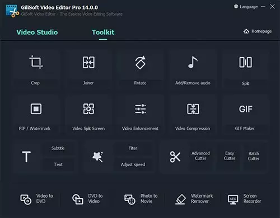Launch the video Joiner icon
This screenshot has width=280, height=218.
tap(88, 62)
